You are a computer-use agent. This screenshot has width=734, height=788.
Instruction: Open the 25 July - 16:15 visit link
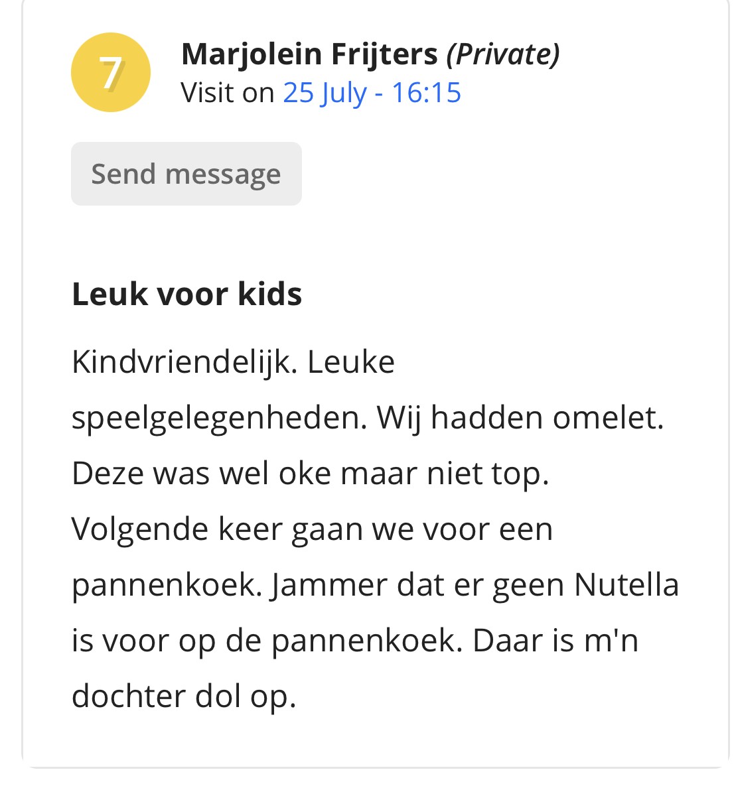pos(372,93)
